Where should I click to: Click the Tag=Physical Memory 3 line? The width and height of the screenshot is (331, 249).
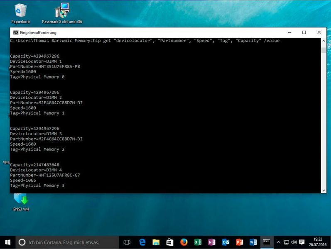(x=37, y=186)
